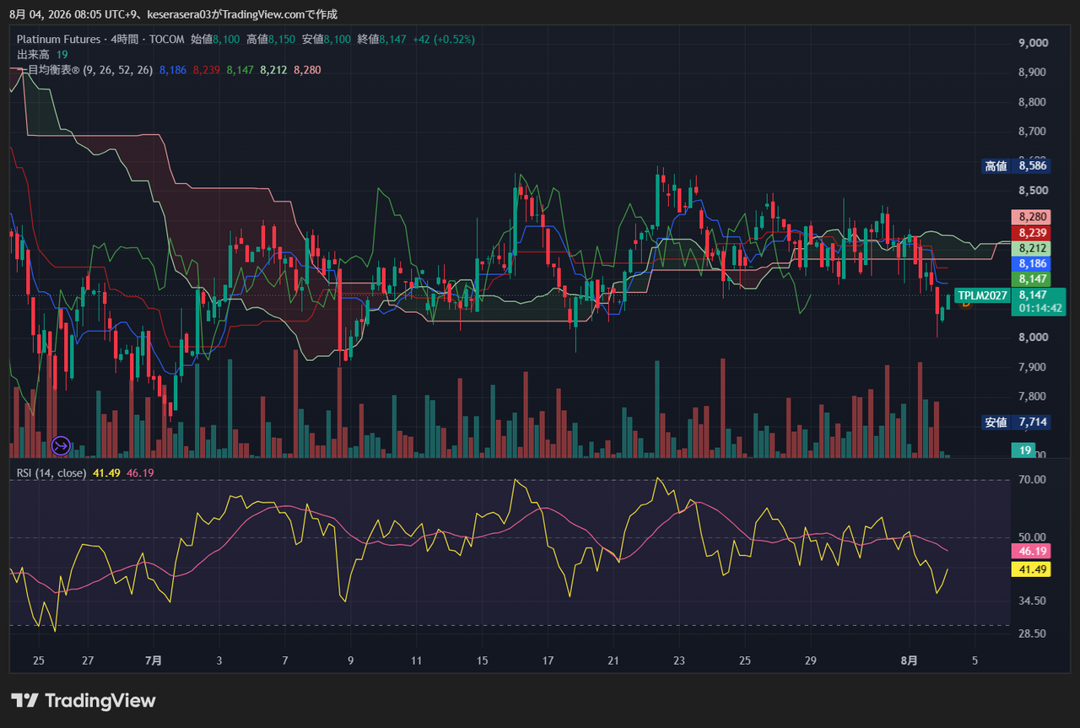Click the volume 19 tag on the price axis

point(1025,450)
